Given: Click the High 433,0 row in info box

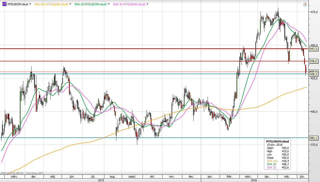Looking at the screenshot, I should (x=278, y=151).
